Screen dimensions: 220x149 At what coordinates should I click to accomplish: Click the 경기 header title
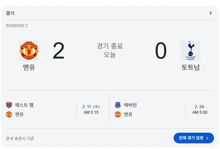tap(10, 13)
